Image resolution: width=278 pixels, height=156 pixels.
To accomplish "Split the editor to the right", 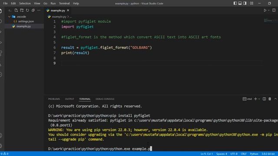I will (x=274, y=10).
